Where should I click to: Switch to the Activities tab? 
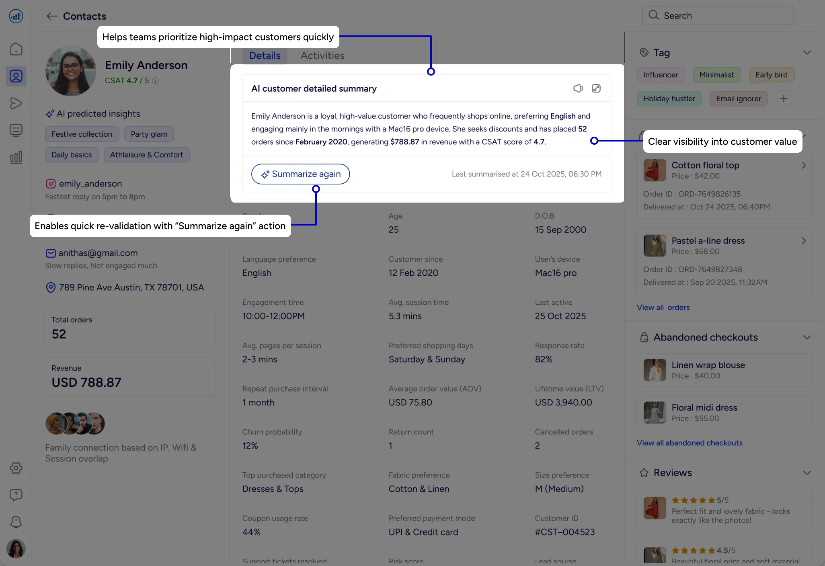(x=322, y=55)
